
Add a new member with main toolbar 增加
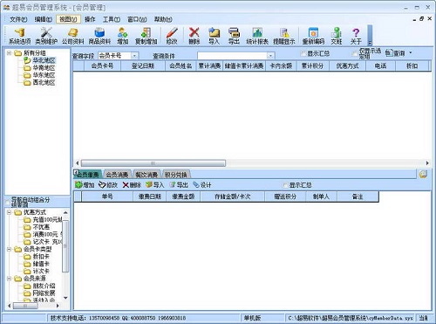click(x=123, y=36)
